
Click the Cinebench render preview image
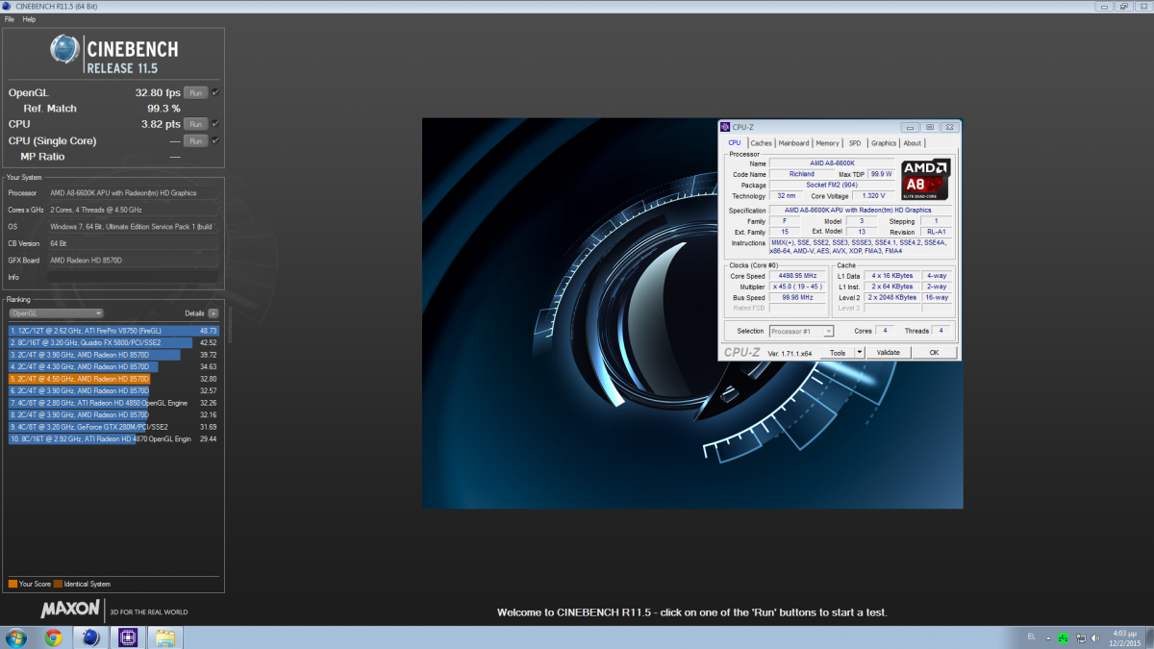pos(692,312)
